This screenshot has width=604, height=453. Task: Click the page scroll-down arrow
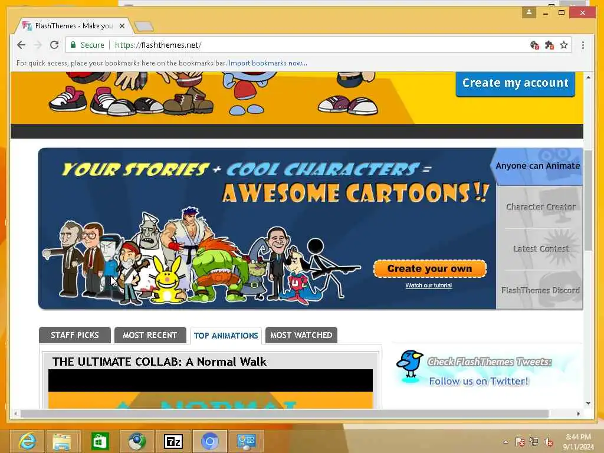point(588,403)
